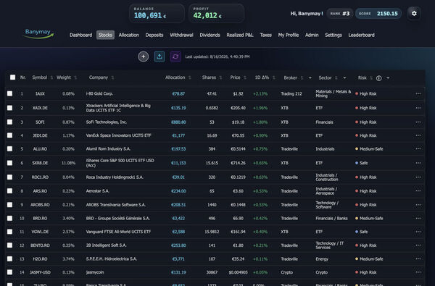Check the BRD.RO row checkbox
The image size is (435, 286).
pos(9,218)
